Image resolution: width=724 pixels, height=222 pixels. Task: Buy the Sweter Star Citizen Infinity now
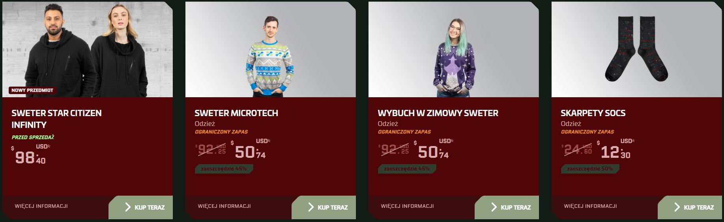pyautogui.click(x=141, y=207)
